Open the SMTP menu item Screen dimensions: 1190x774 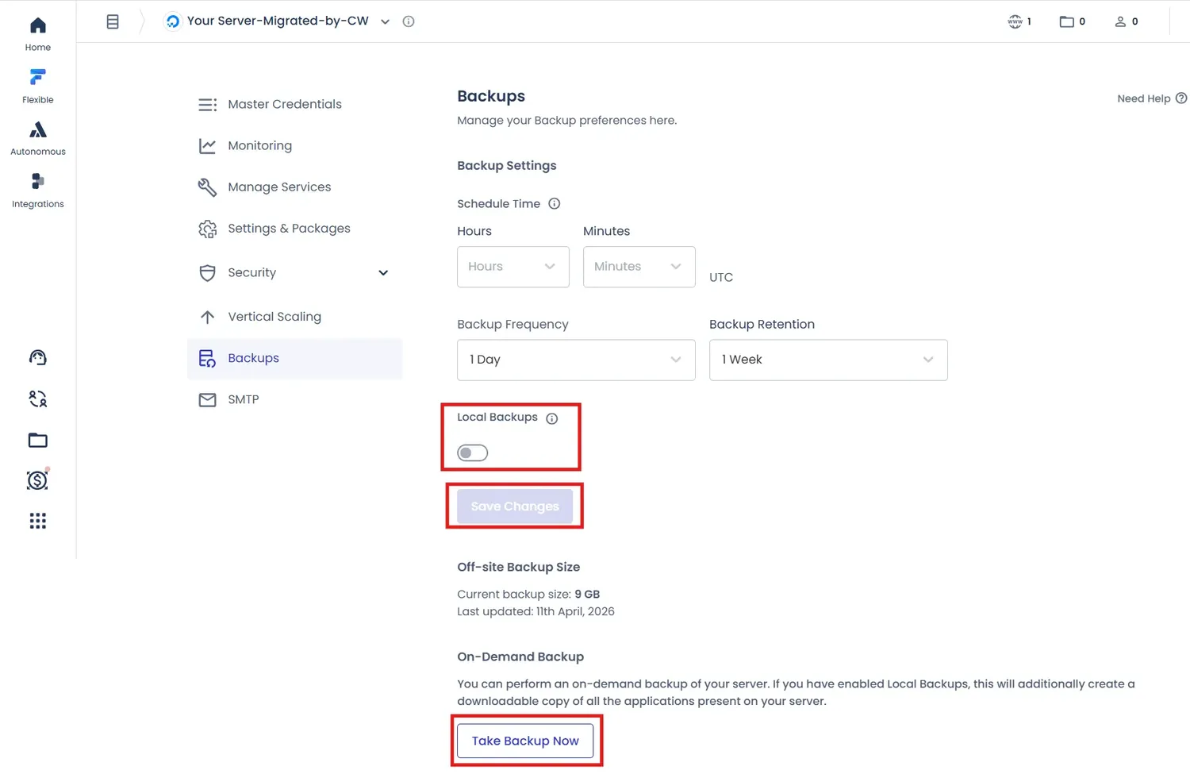tap(294, 399)
